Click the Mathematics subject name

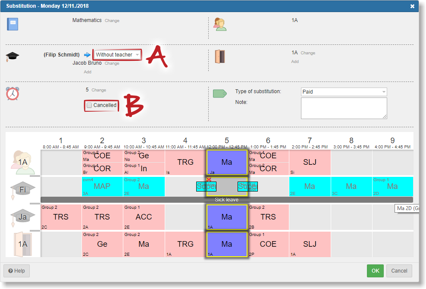coord(87,20)
